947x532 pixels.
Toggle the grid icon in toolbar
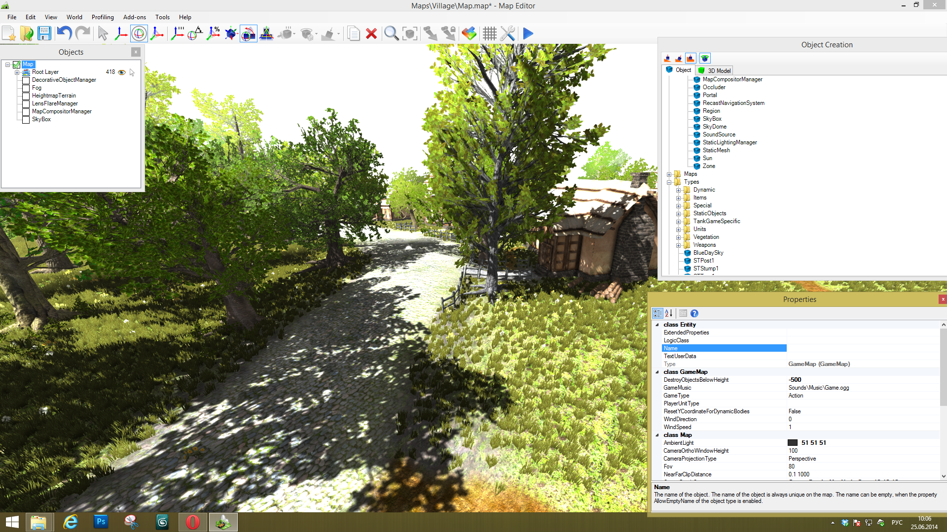click(x=489, y=33)
